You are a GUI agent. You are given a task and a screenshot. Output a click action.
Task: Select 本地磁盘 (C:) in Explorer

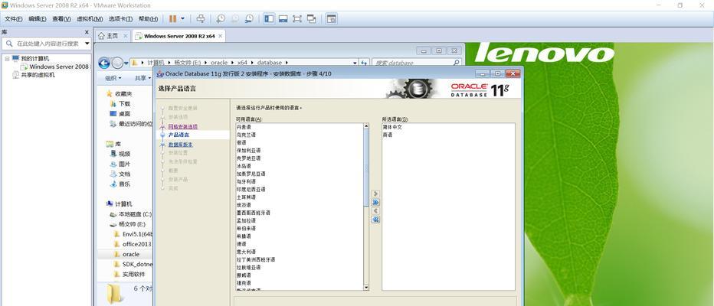point(135,214)
